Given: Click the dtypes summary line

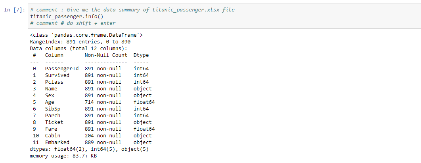Looking at the screenshot, I should tap(89, 149).
